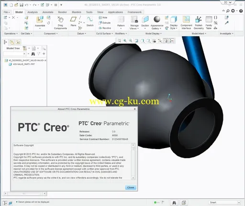
Task: Save the model with the floppy disk icon
Action: (x=22, y=5)
